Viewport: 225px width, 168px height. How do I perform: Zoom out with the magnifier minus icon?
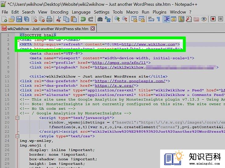pyautogui.click(x=125, y=19)
